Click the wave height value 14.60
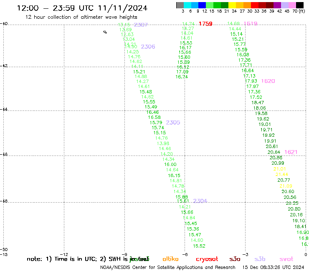 197,240
